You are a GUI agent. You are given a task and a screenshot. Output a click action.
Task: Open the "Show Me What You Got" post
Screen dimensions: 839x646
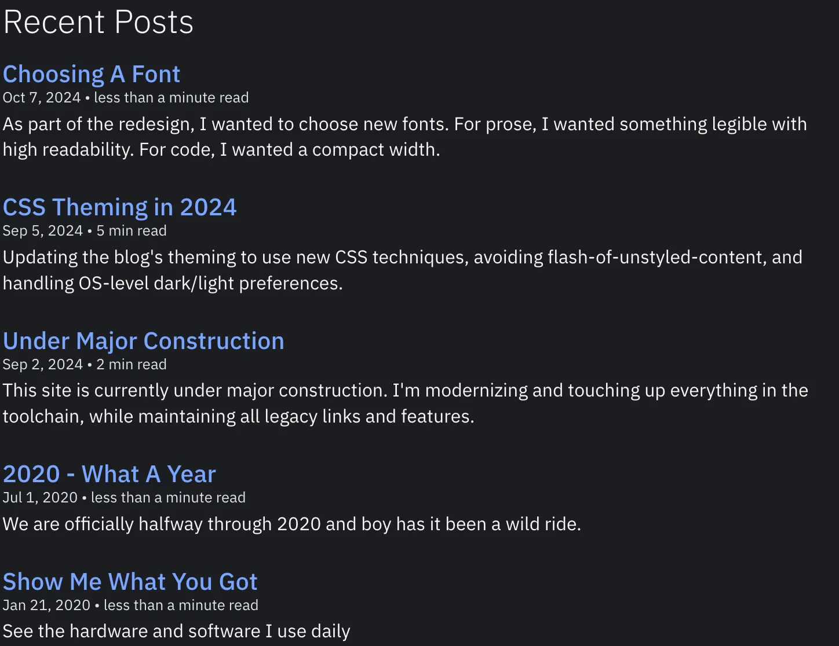[x=130, y=582]
